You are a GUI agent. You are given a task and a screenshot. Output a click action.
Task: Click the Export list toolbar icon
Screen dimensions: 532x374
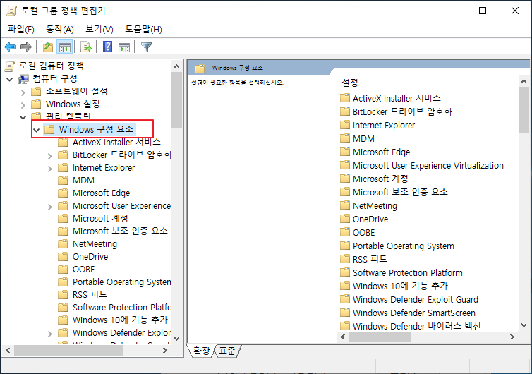coord(86,47)
